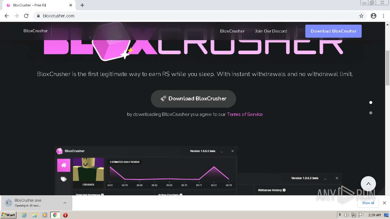Click the center Download BloxCrusher rocket button
This screenshot has height=219, width=390.
(x=193, y=99)
